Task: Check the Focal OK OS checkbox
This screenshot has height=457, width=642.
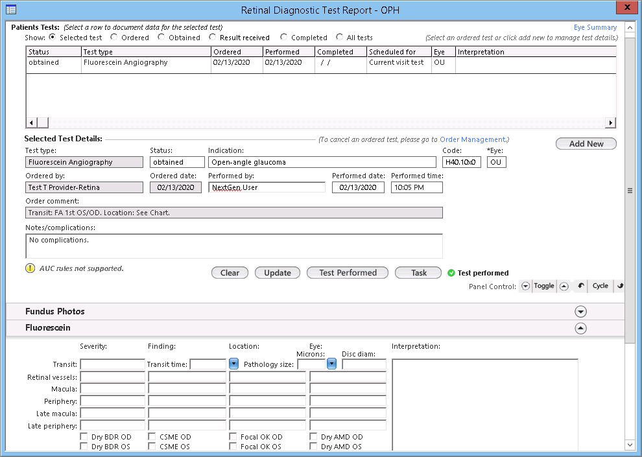Action: (233, 447)
